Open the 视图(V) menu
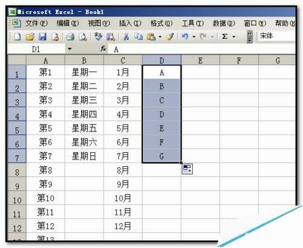Viewport: 303px width, 248px height. coord(99,24)
